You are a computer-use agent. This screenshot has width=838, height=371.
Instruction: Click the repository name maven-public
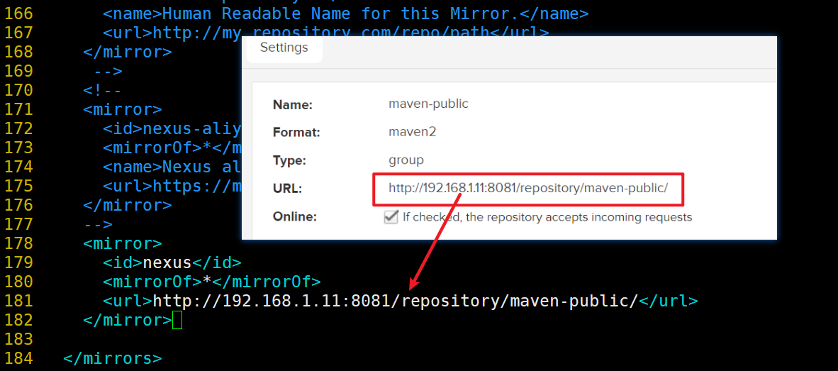428,104
